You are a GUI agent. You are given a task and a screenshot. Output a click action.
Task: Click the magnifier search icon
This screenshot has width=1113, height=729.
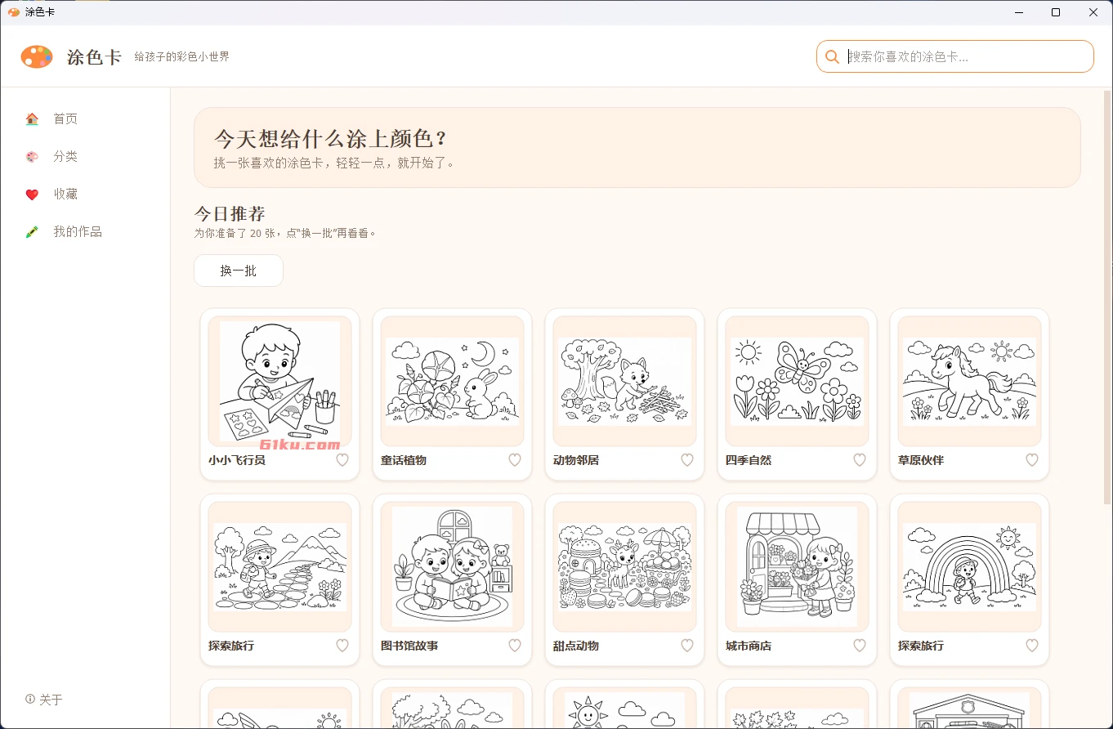pos(832,56)
